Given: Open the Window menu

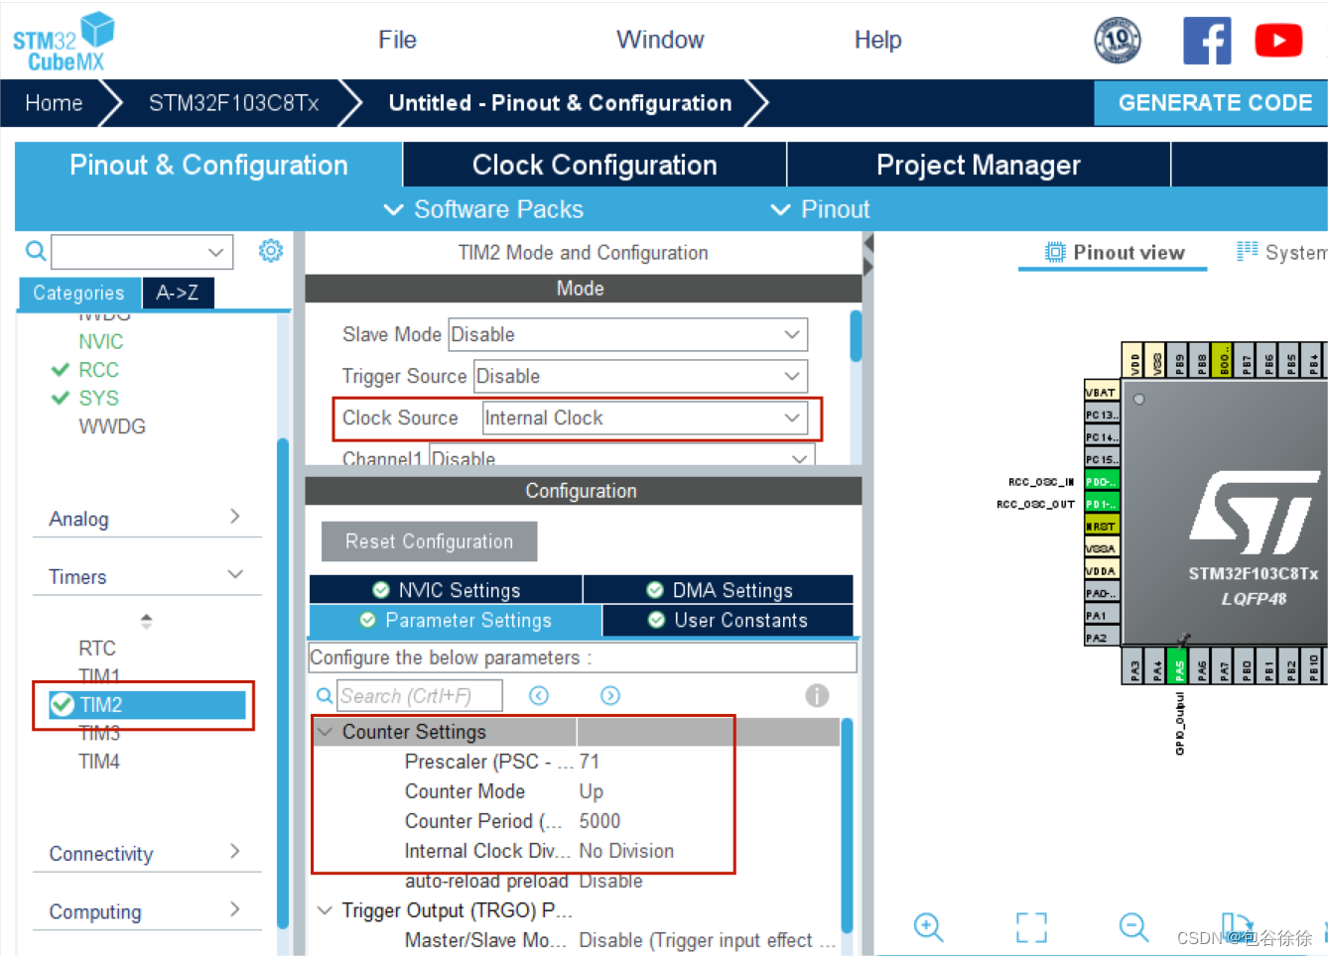Looking at the screenshot, I should coord(660,40).
